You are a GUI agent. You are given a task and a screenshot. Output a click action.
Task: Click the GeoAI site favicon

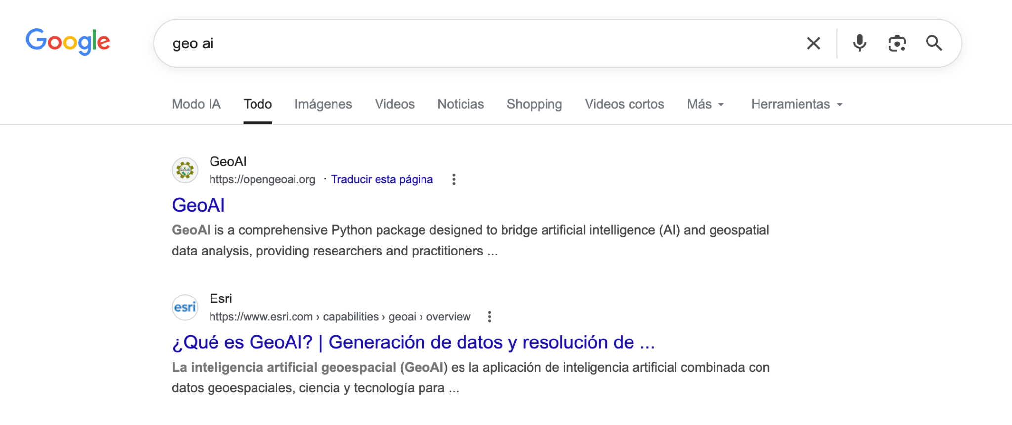click(x=185, y=170)
